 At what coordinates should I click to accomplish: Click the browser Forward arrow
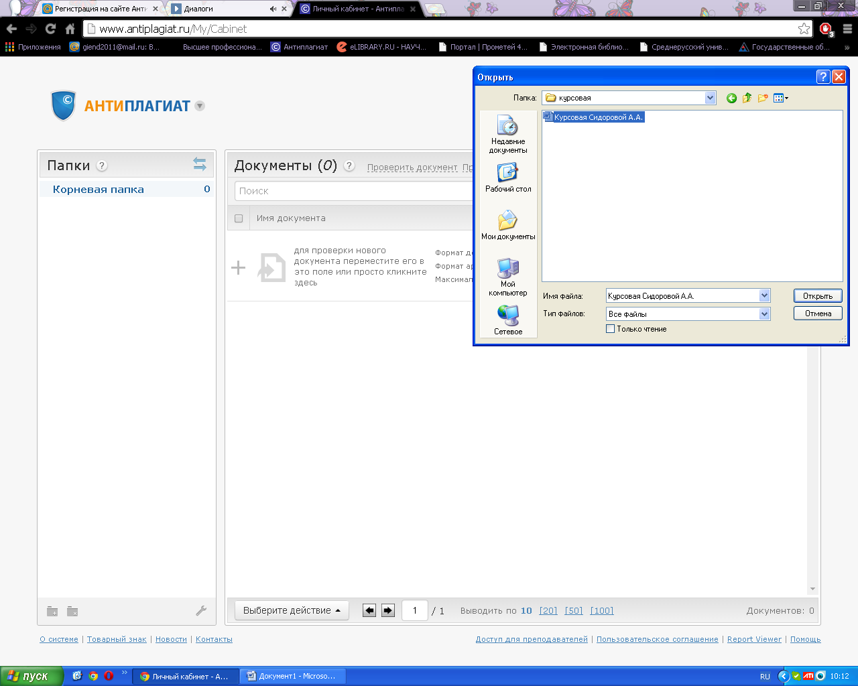(x=31, y=29)
